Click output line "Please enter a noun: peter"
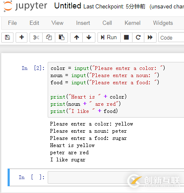Screen dimensions: 184x193 click(88, 131)
